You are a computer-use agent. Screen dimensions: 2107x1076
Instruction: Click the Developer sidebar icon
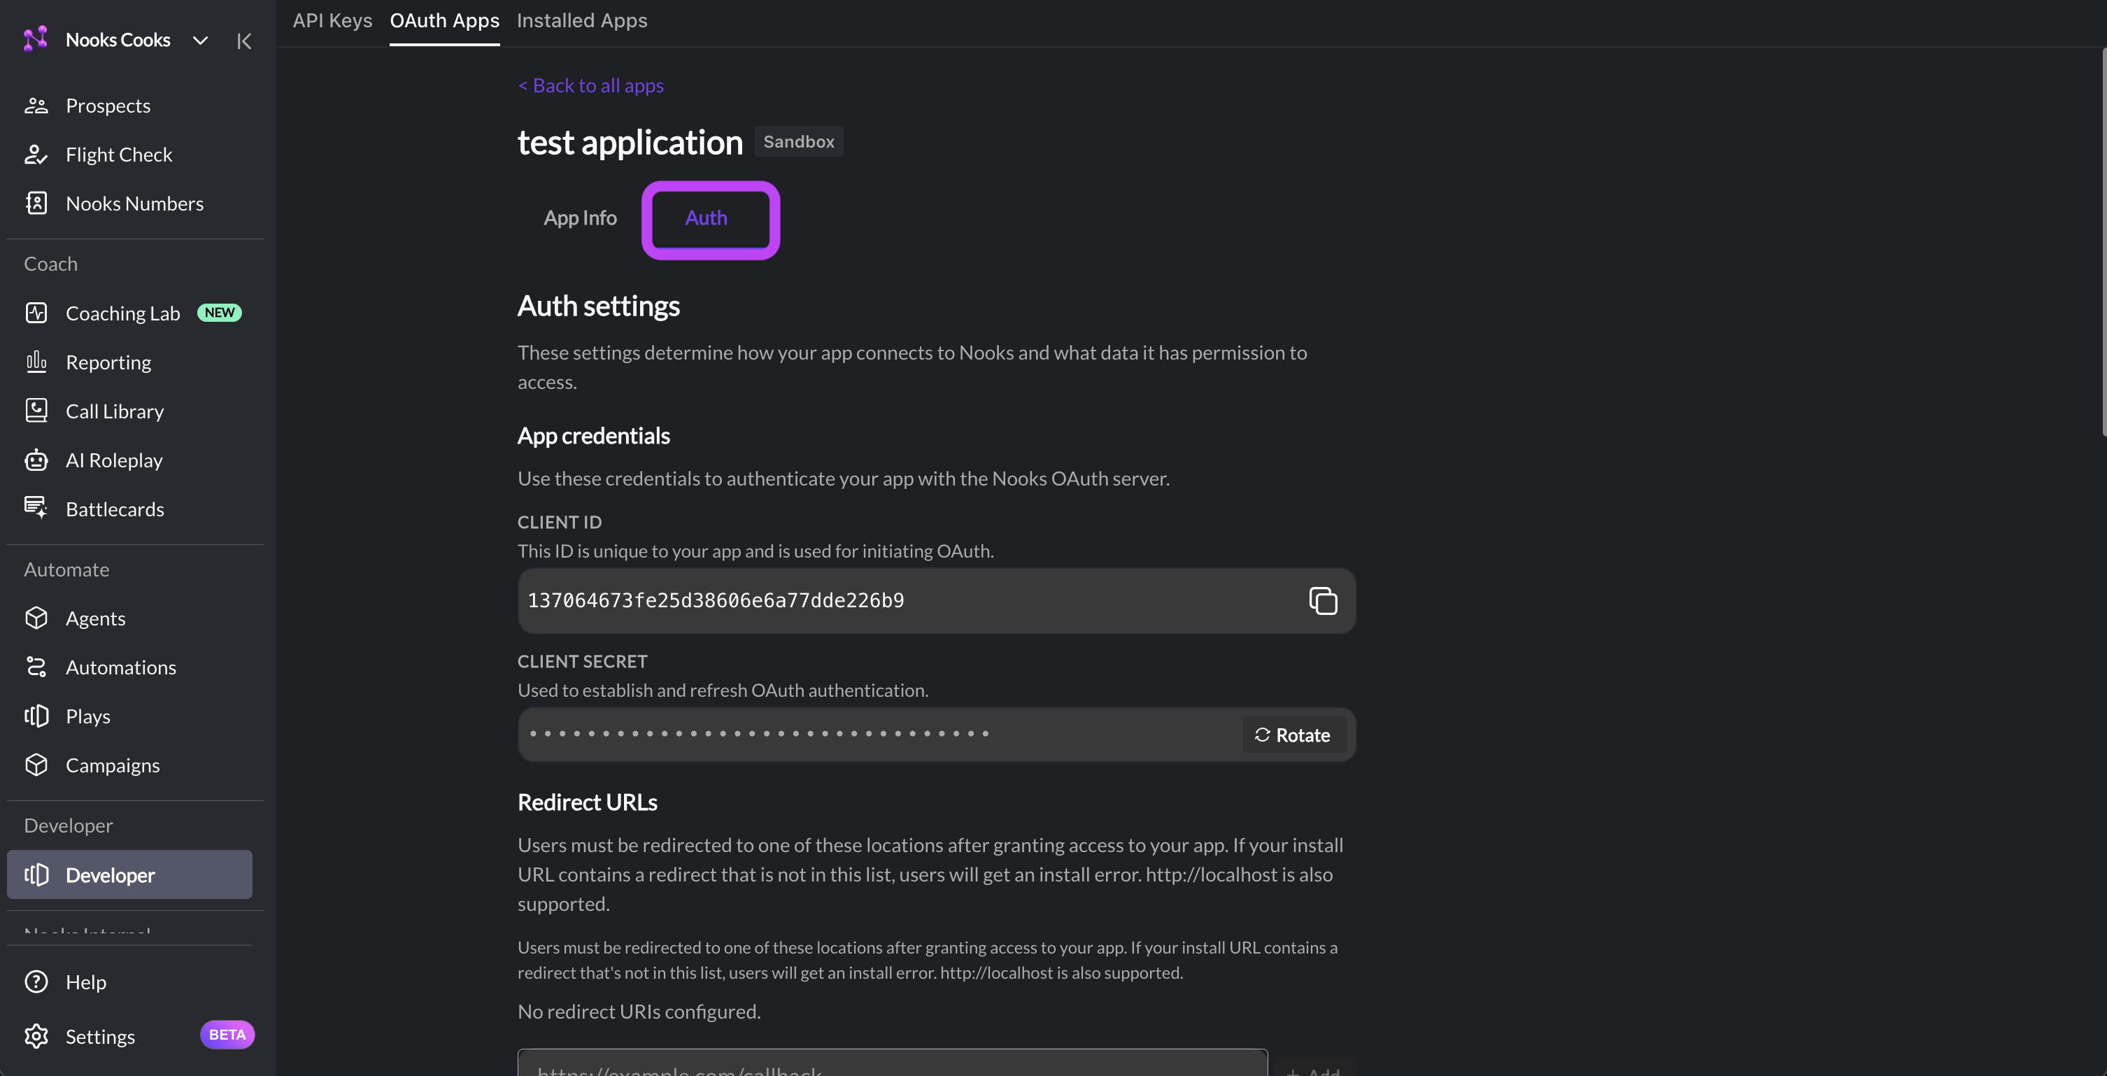pyautogui.click(x=36, y=875)
